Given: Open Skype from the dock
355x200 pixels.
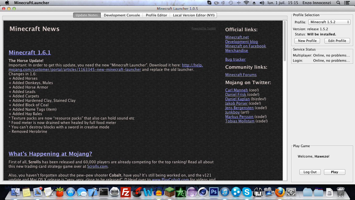Looking at the screenshot, I should 247,192.
